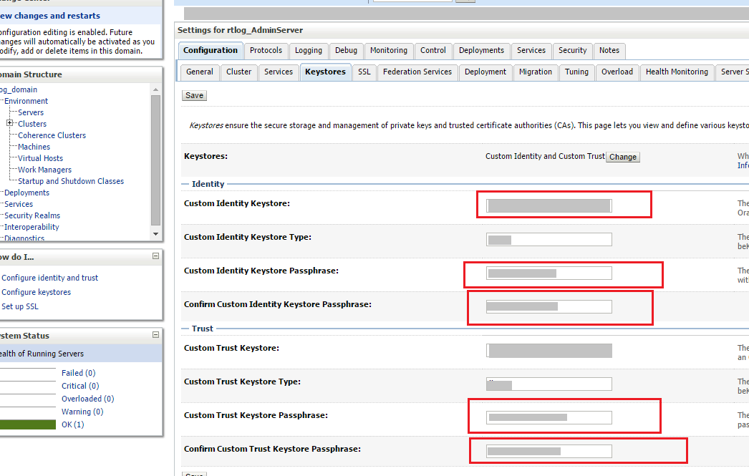Click the Custom Identity Keystore input field

(x=549, y=205)
